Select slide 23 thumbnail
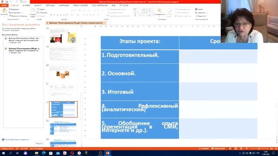 click(63, 128)
